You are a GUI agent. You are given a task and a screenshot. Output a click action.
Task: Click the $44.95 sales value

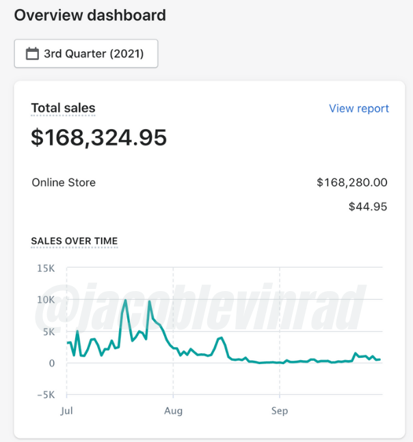coord(367,206)
